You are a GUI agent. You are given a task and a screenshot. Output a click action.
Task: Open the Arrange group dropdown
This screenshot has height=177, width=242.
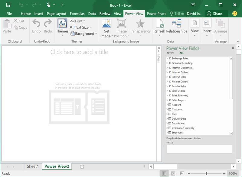click(x=221, y=28)
